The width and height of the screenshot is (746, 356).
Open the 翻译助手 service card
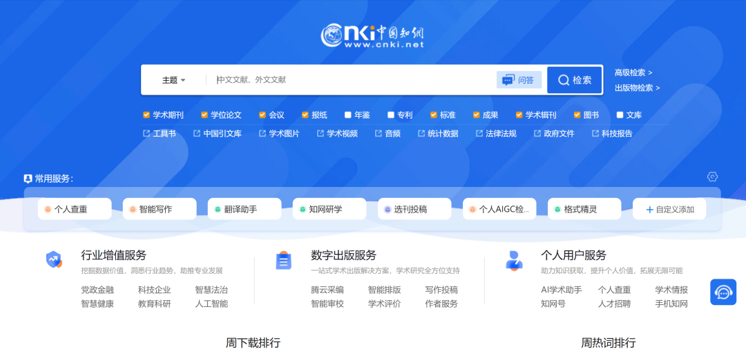tap(245, 209)
